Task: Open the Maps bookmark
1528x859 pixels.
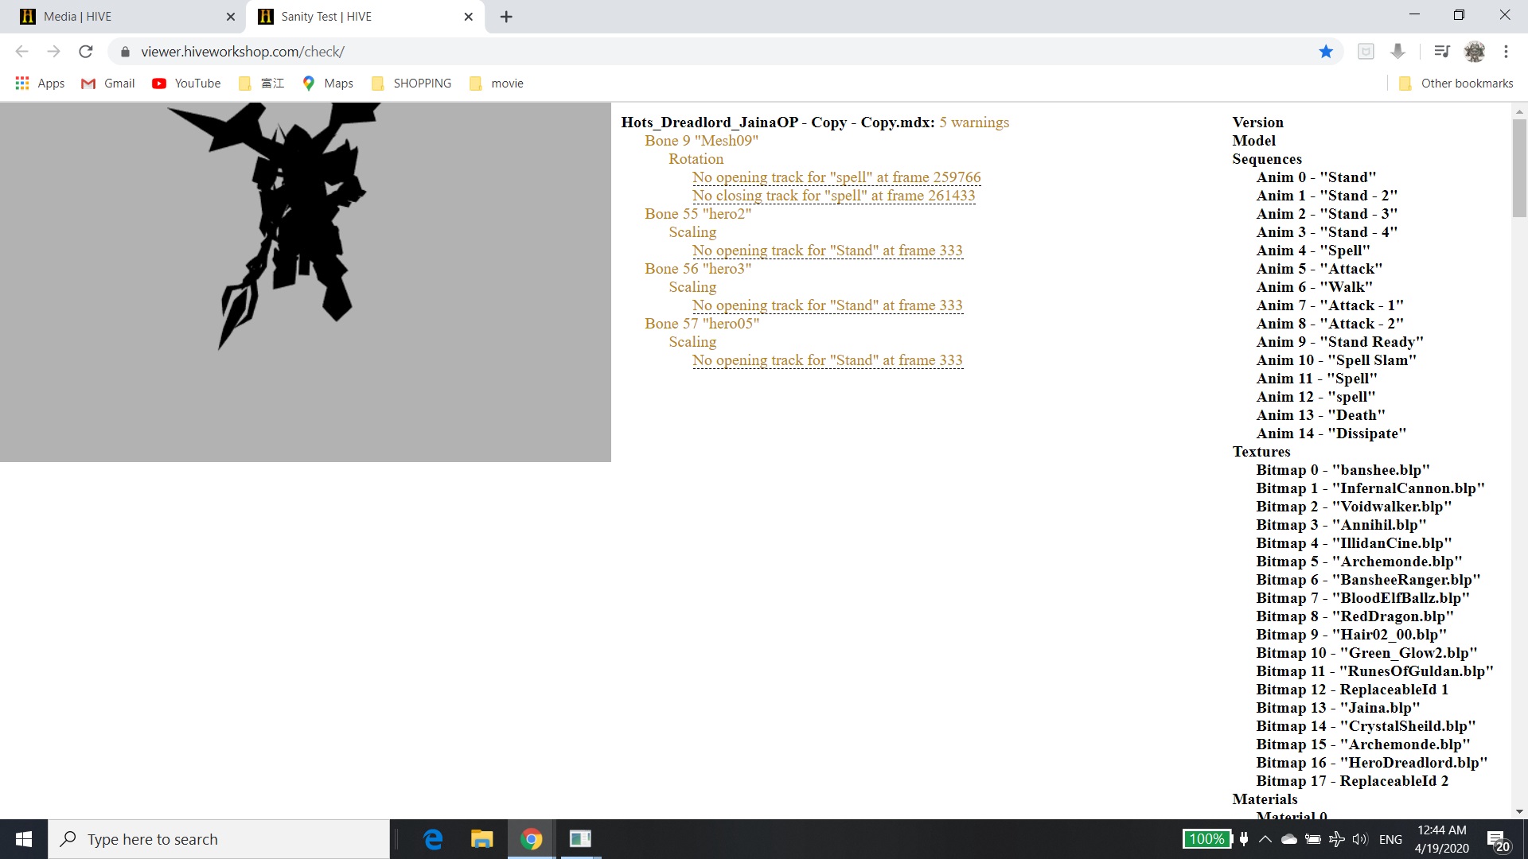Action: [x=328, y=84]
